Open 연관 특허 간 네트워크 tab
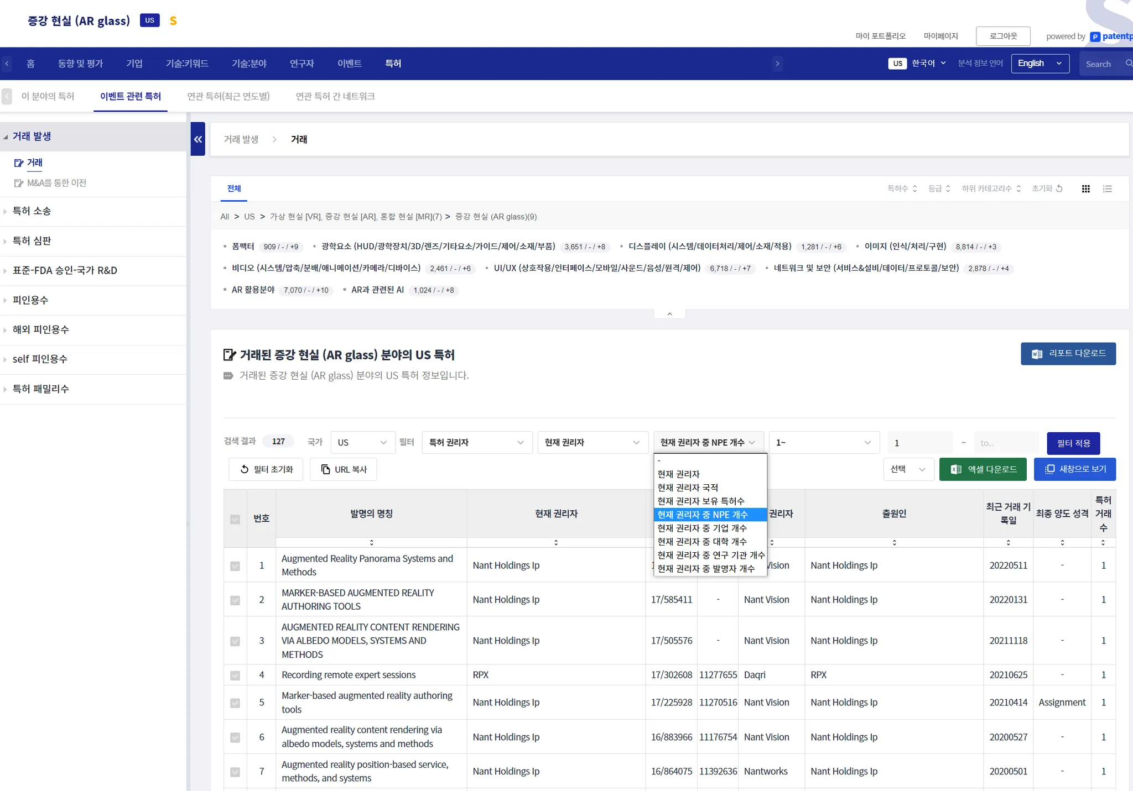Viewport: 1133px width, 791px height. 335,96
